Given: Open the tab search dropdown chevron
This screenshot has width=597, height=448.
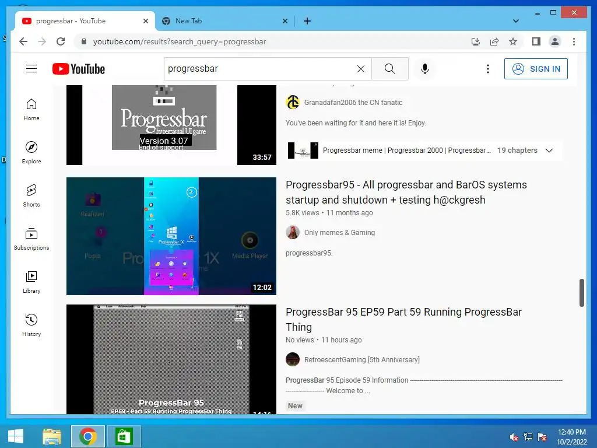Looking at the screenshot, I should pyautogui.click(x=515, y=21).
